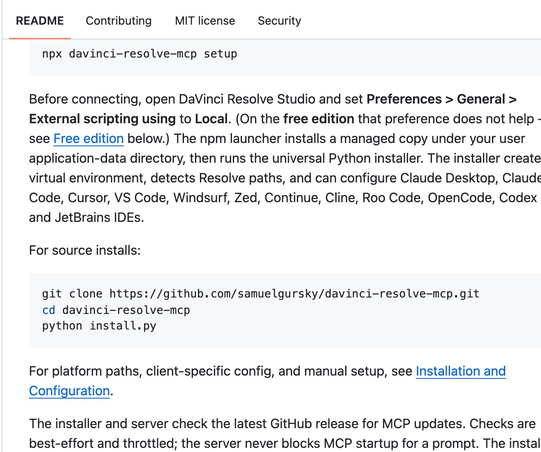Click the cd davinci-resolve-mcp line
The height and width of the screenshot is (452, 541).
(x=116, y=310)
